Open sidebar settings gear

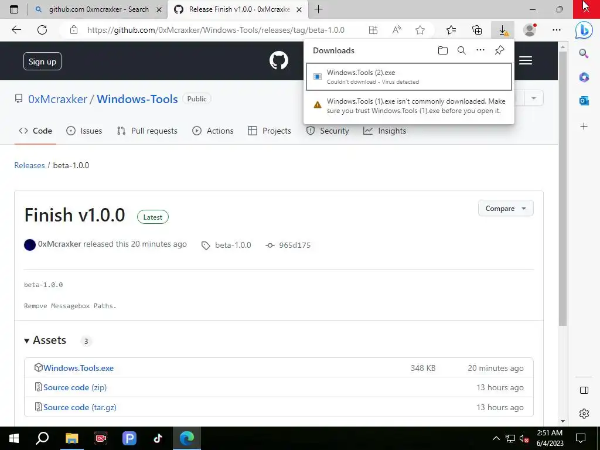pyautogui.click(x=584, y=414)
